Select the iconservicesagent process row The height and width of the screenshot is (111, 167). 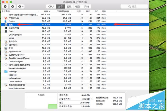(75, 68)
